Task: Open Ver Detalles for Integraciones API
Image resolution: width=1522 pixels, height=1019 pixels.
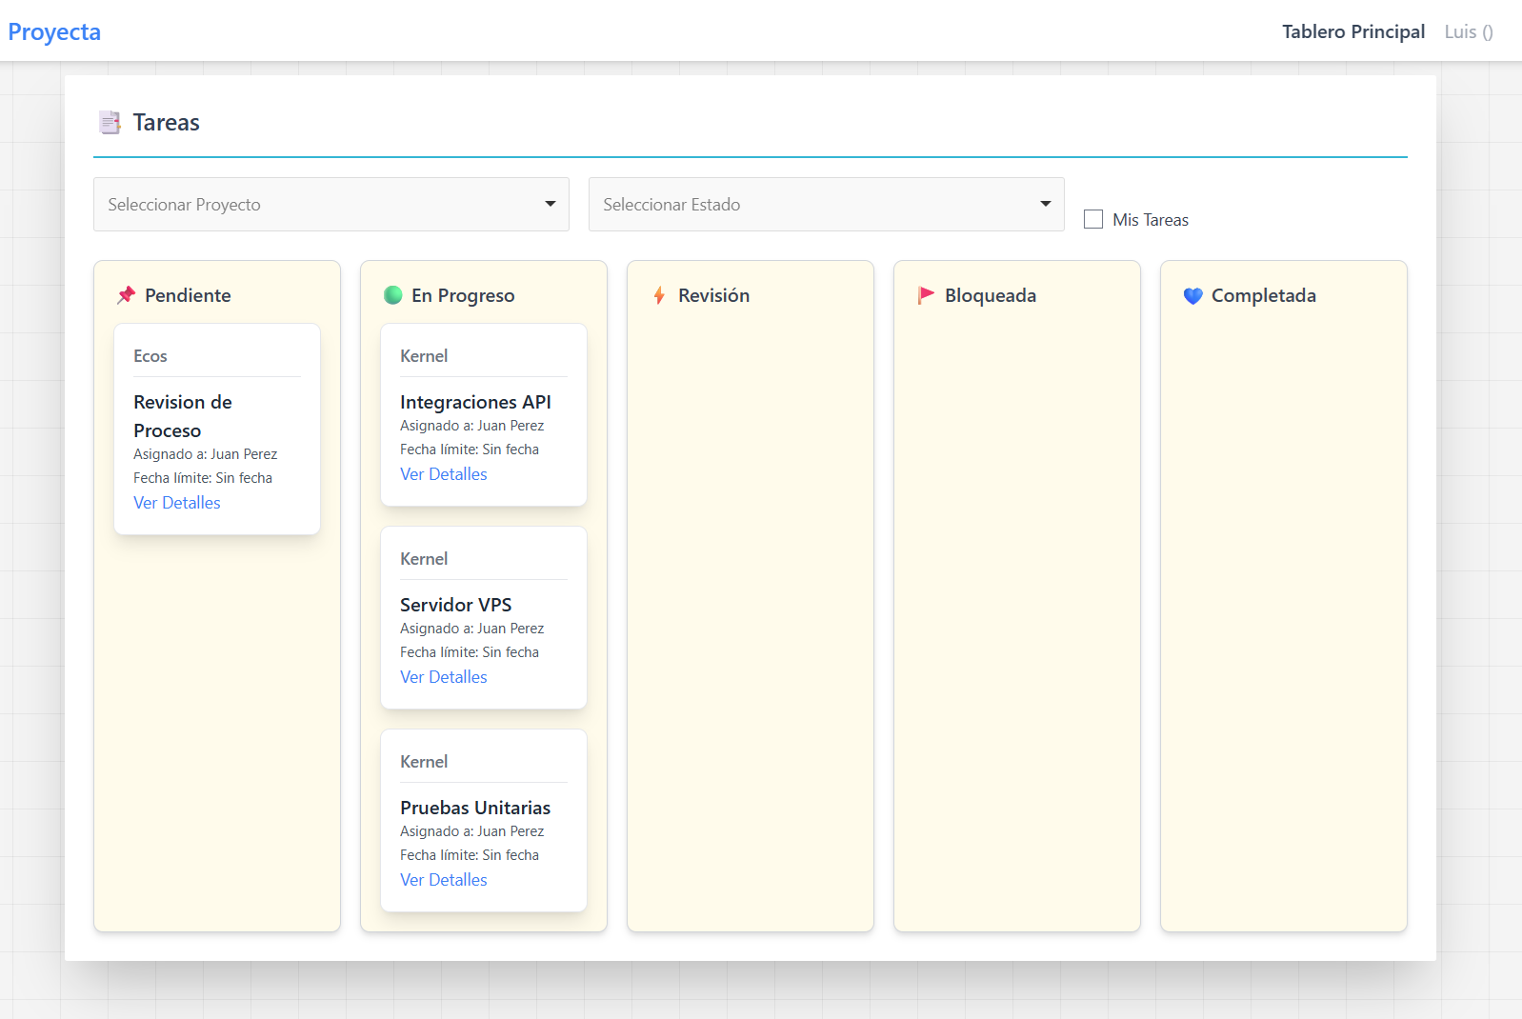Action: [444, 474]
